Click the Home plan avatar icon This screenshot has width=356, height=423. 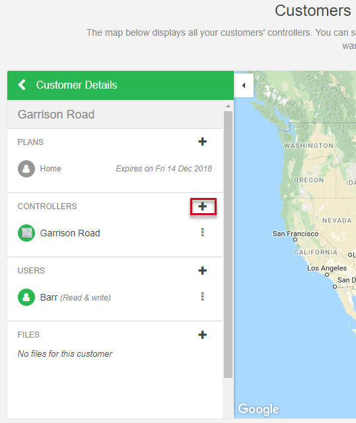pos(26,169)
